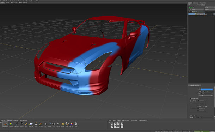This screenshot has width=215, height=132.
Task: Open the Camera Bookmarks tray tab
Action: [x=143, y=120]
